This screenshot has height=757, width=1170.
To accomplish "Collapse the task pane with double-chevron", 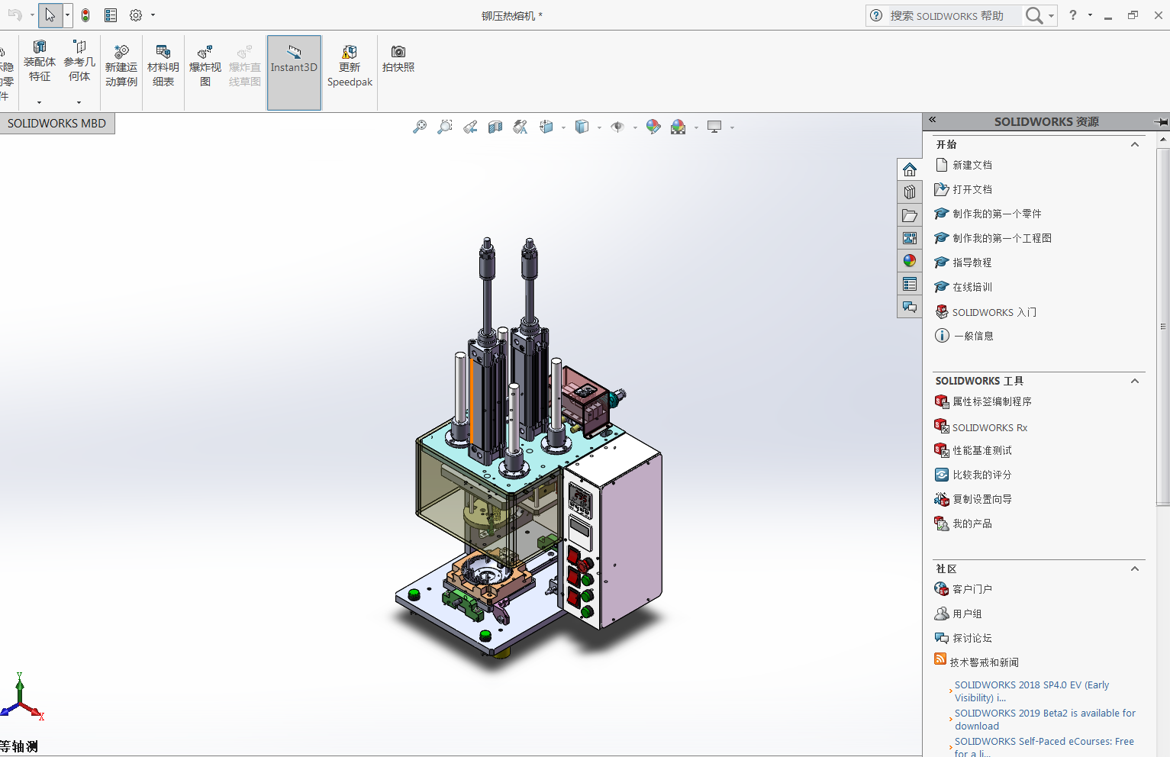I will tap(933, 121).
